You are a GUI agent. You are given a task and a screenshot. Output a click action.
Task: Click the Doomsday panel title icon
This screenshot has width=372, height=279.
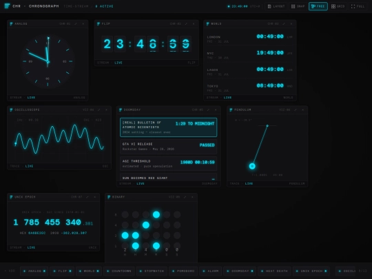[121, 110]
